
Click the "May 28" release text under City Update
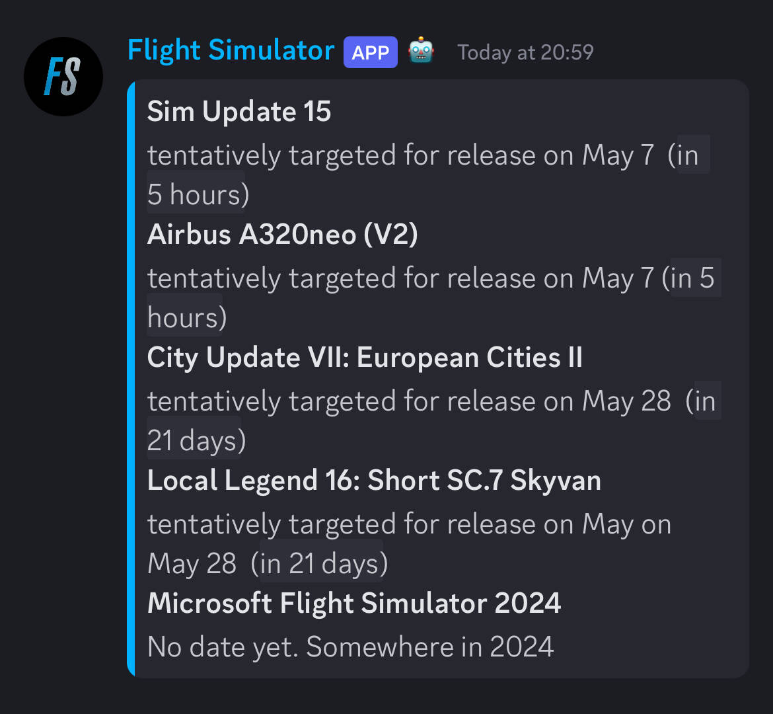[x=626, y=401]
